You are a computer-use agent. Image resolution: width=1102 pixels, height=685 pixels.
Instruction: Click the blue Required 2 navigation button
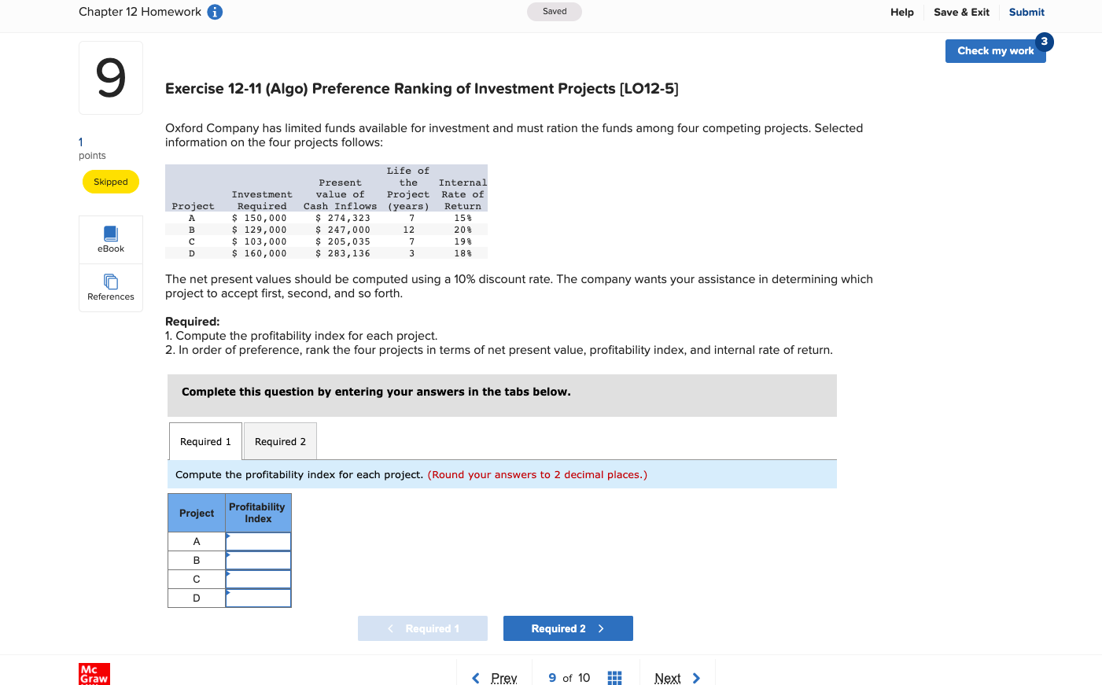coord(568,628)
